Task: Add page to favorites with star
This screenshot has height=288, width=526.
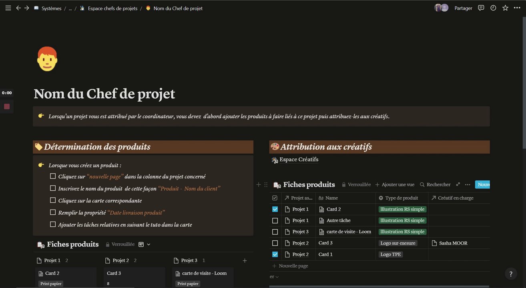Action: tap(505, 8)
